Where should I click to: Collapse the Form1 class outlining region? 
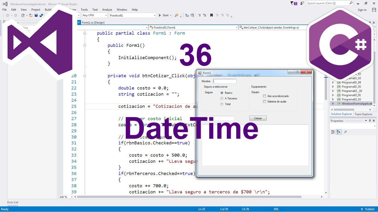[x=85, y=33]
